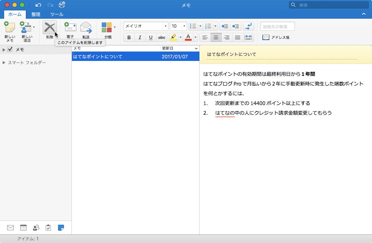The height and width of the screenshot is (243, 372).
Task: Click the increase indent icon
Action: (236, 26)
